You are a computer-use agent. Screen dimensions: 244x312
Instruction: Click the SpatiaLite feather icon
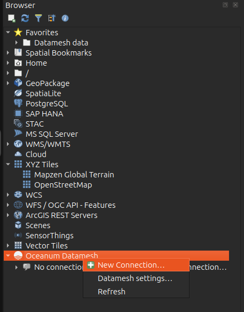pos(18,93)
